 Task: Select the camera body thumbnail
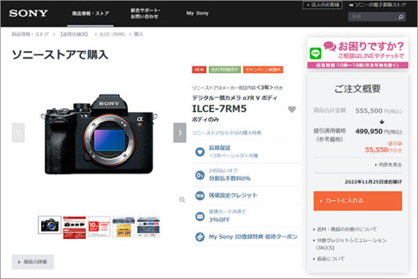point(49,225)
